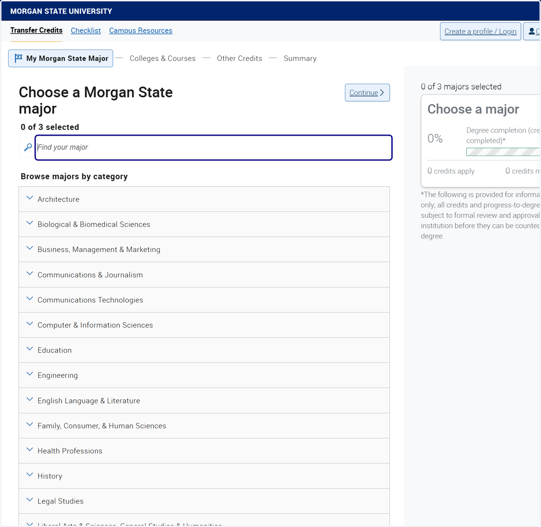Screen dimensions: 541x527
Task: Click the Education category label
Action: [x=55, y=350]
